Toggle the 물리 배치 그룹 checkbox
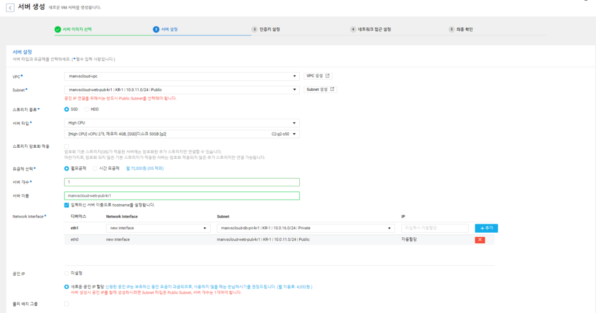This screenshot has height=313, width=596. pyautogui.click(x=66, y=304)
